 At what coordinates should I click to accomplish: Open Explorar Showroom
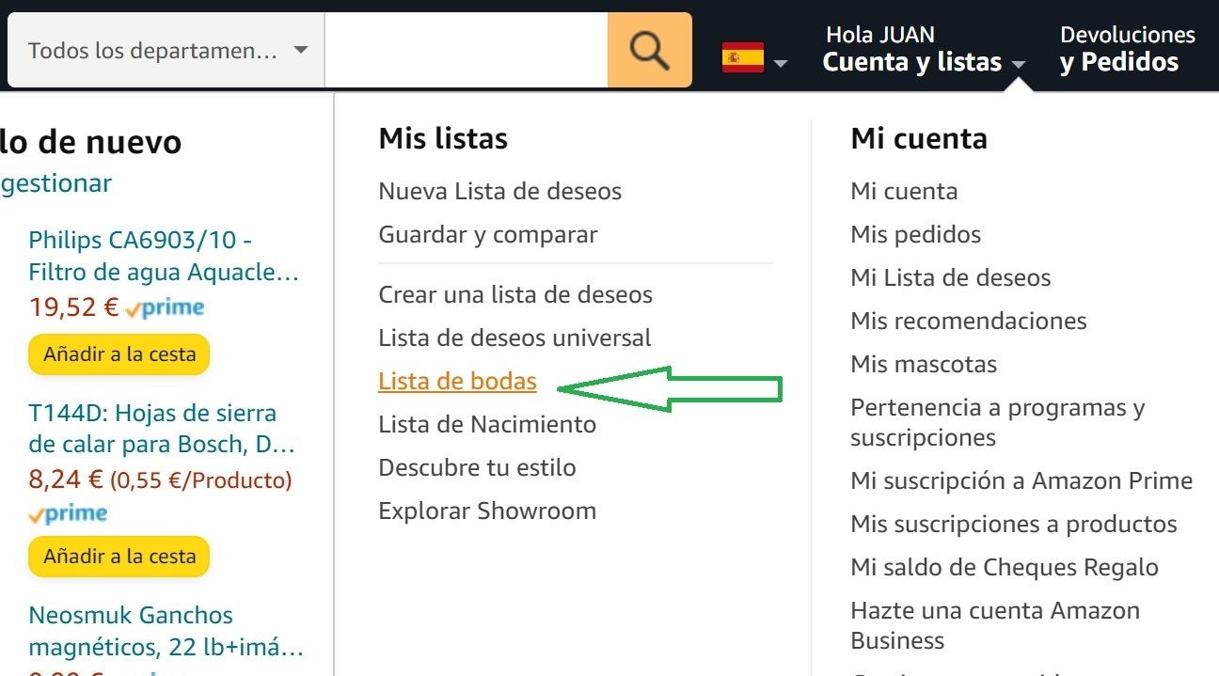pyautogui.click(x=487, y=511)
